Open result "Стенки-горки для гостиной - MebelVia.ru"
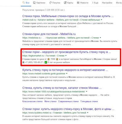The image size is (122, 124). [49, 34]
